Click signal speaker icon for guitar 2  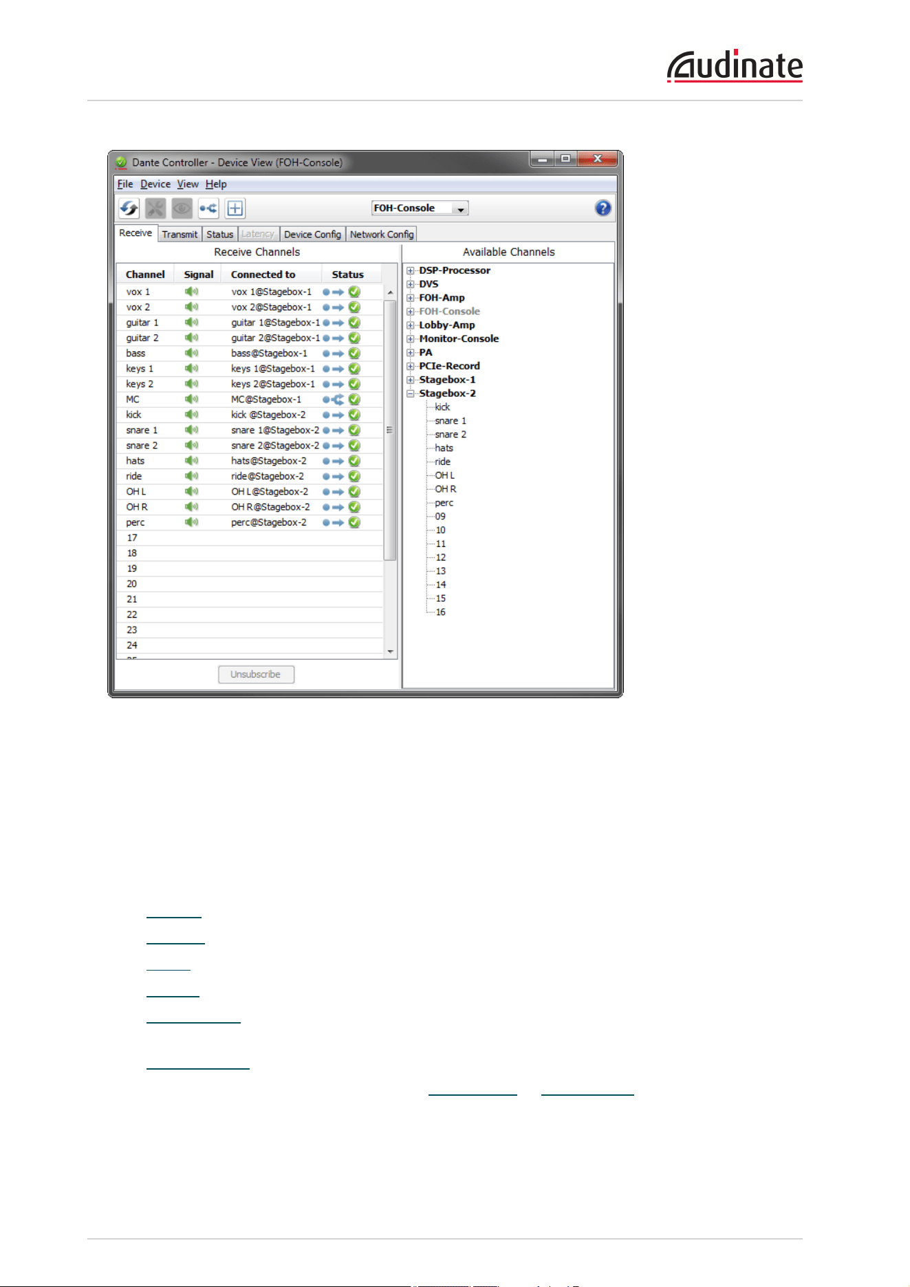(x=191, y=338)
